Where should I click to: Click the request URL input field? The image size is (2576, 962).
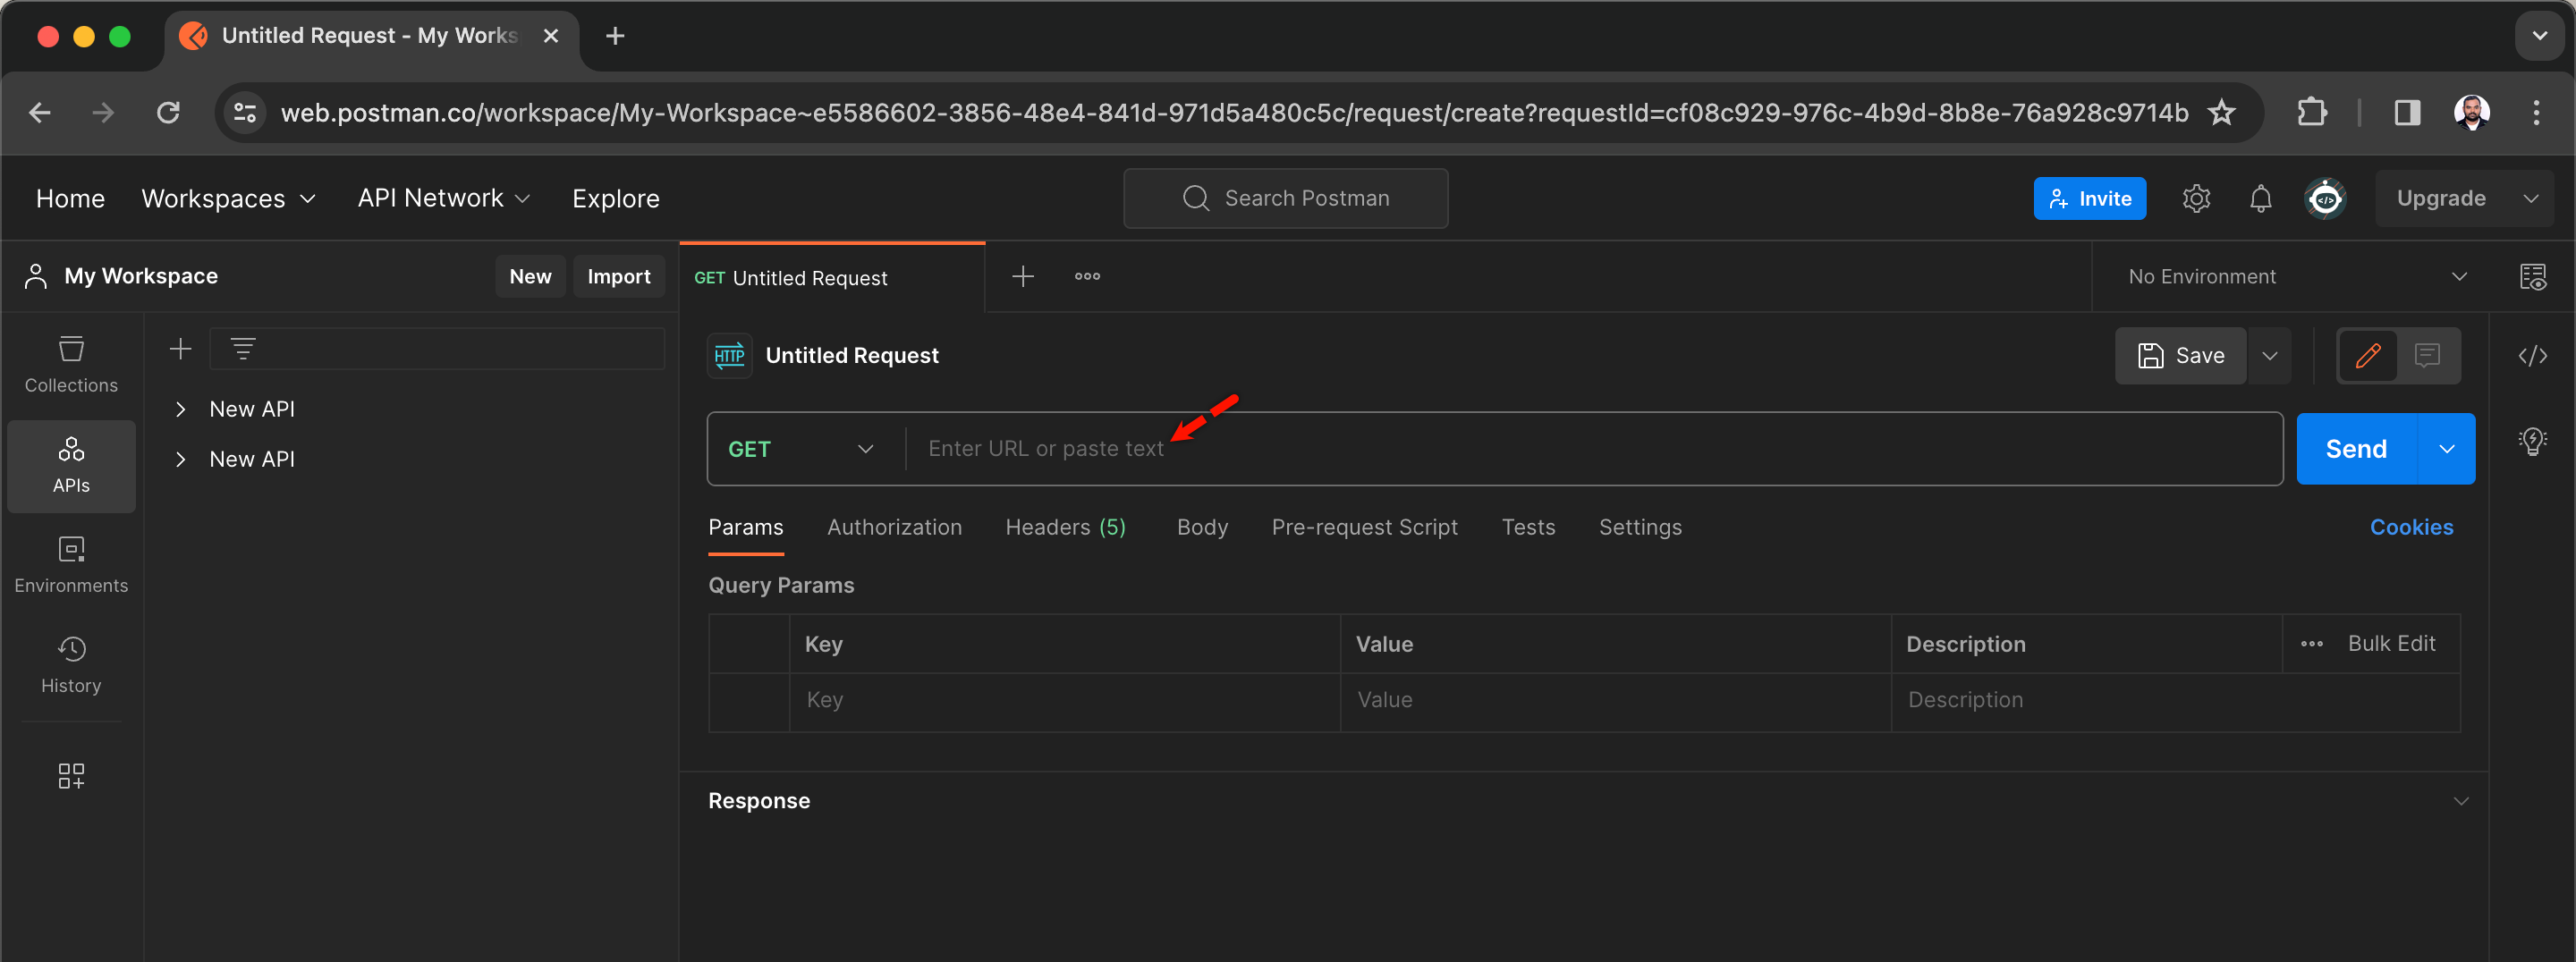coord(1595,449)
